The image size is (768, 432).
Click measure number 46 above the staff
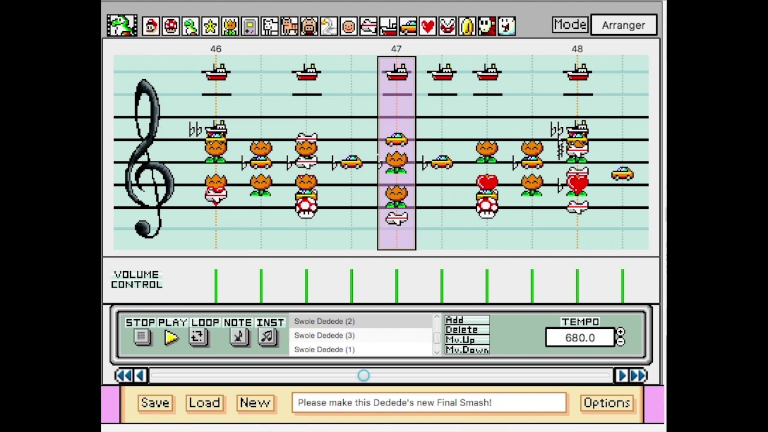pyautogui.click(x=216, y=49)
